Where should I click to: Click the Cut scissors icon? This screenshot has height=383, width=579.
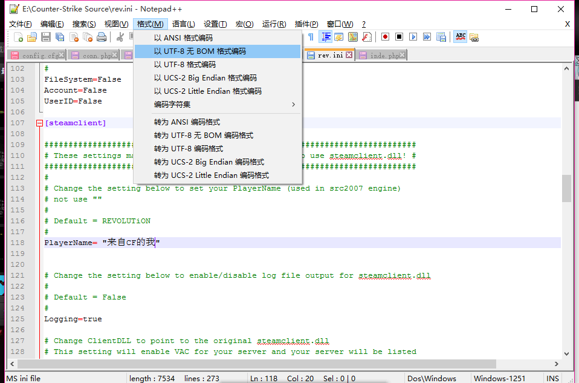point(120,37)
